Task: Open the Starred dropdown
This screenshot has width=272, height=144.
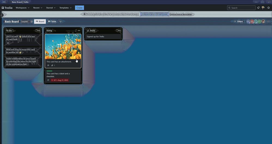Action: tap(51, 8)
